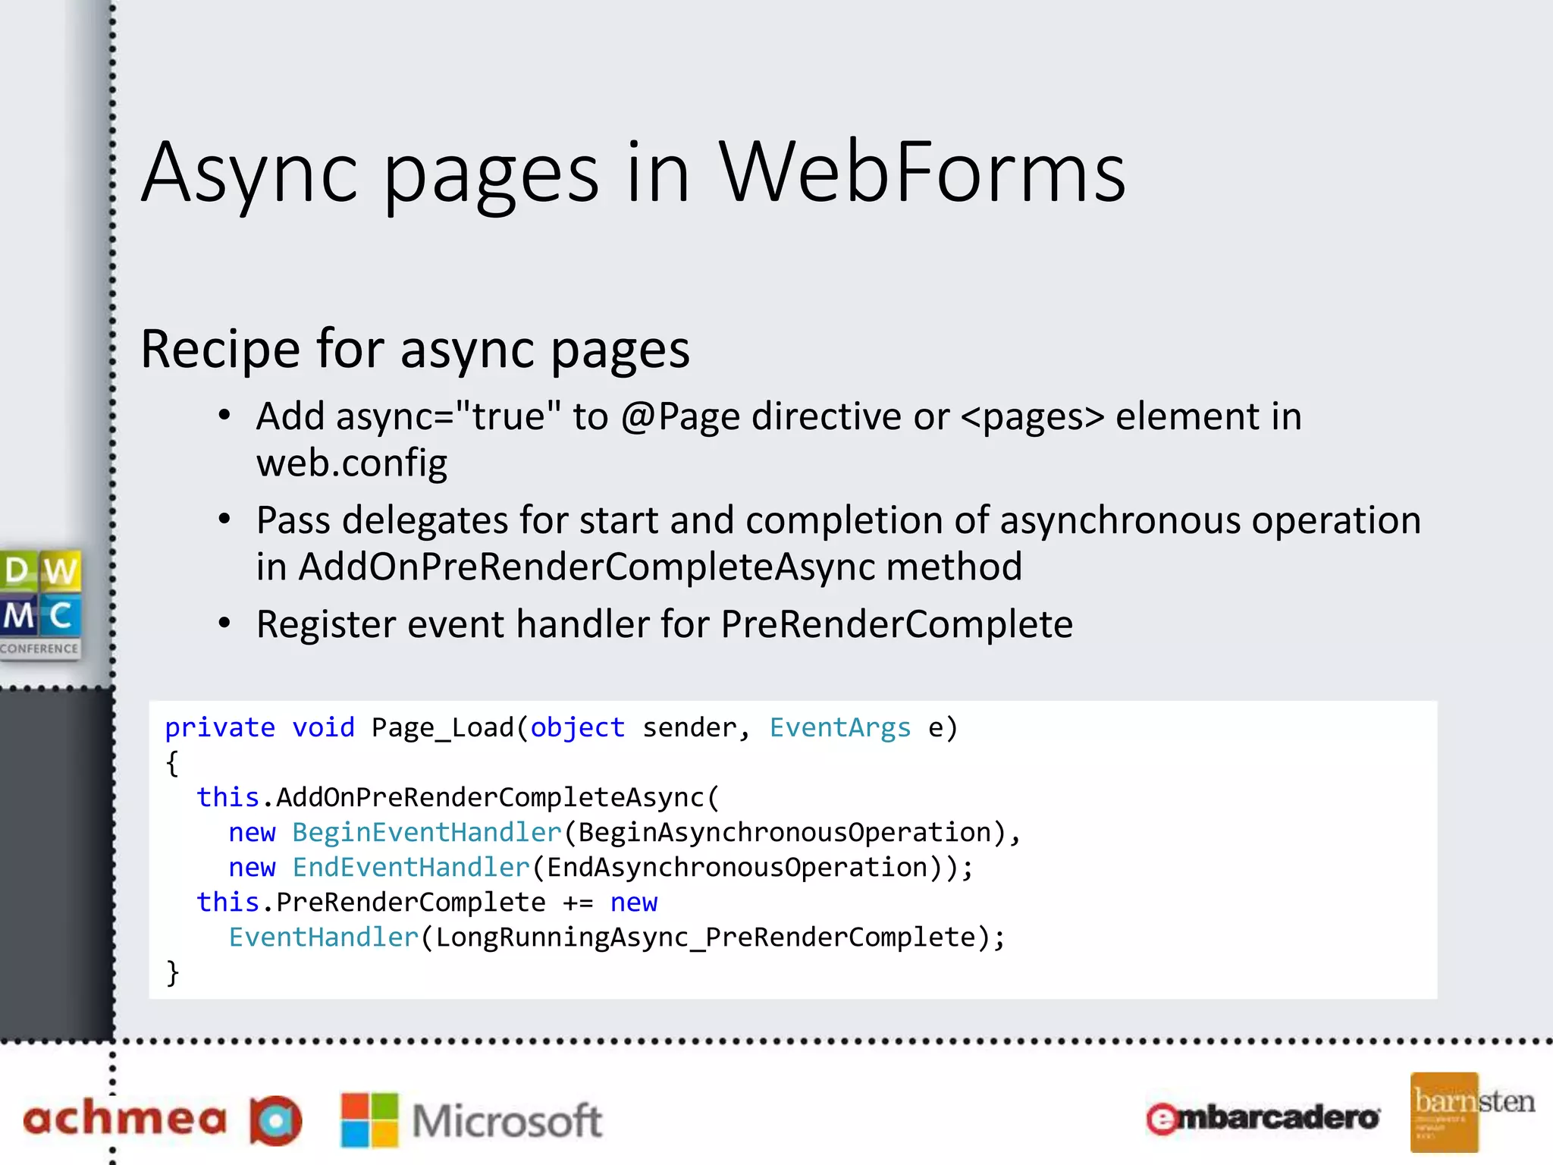Click the LongRunningAsync_PreRenderComplete handler text

705,937
